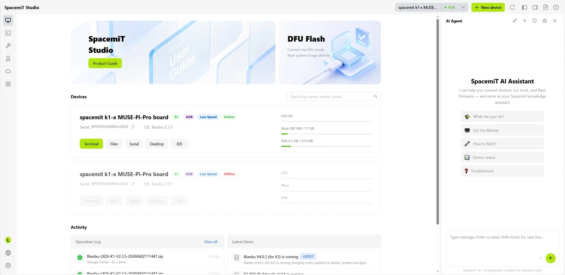
Task: Select the 'What can you do?' suggestion
Action: 502,116
